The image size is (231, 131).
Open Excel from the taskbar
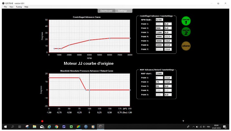pyautogui.click(x=71, y=127)
